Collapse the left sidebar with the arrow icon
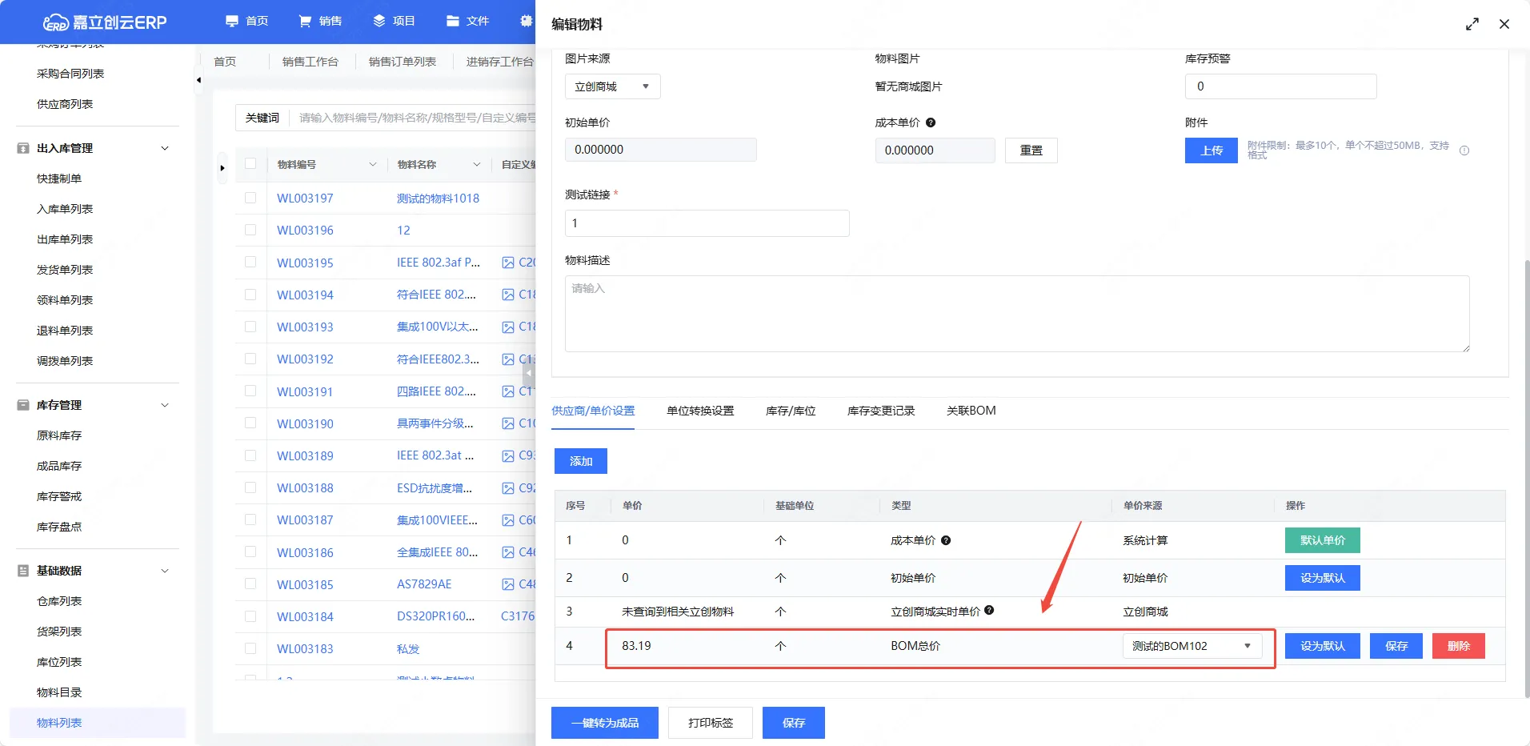 pyautogui.click(x=198, y=80)
